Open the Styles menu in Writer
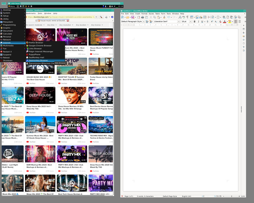This screenshot has height=203, width=254. (x=151, y=14)
